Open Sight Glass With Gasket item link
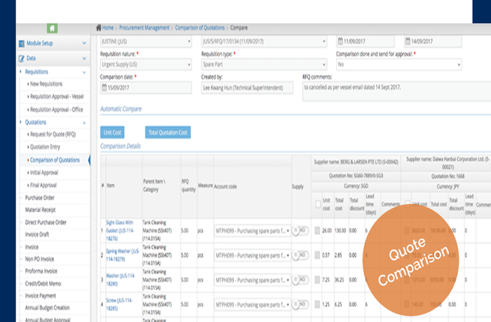Image resolution: width=491 pixels, height=322 pixels. point(121,230)
